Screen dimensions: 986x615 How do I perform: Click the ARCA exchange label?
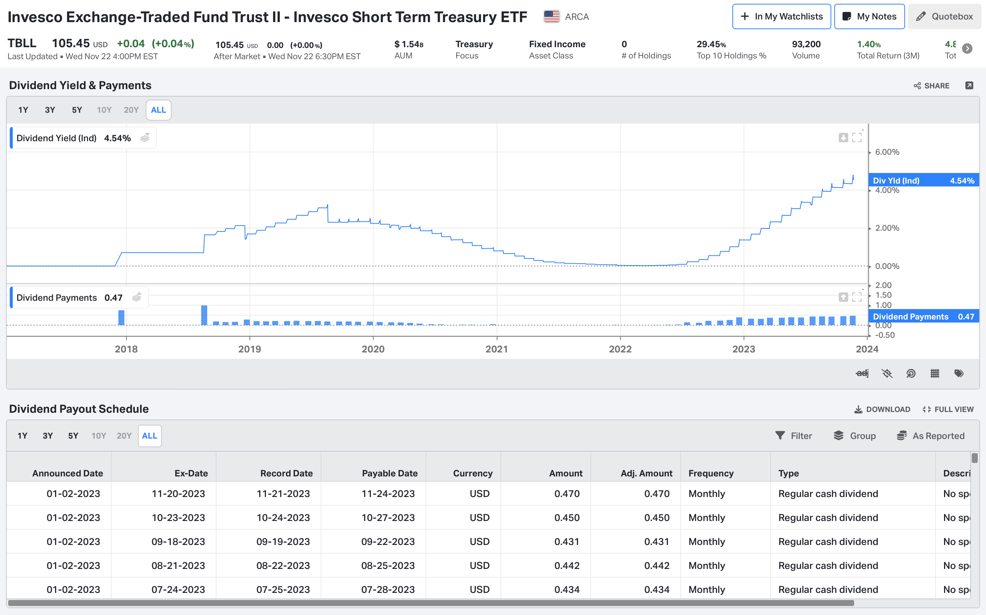tap(577, 17)
